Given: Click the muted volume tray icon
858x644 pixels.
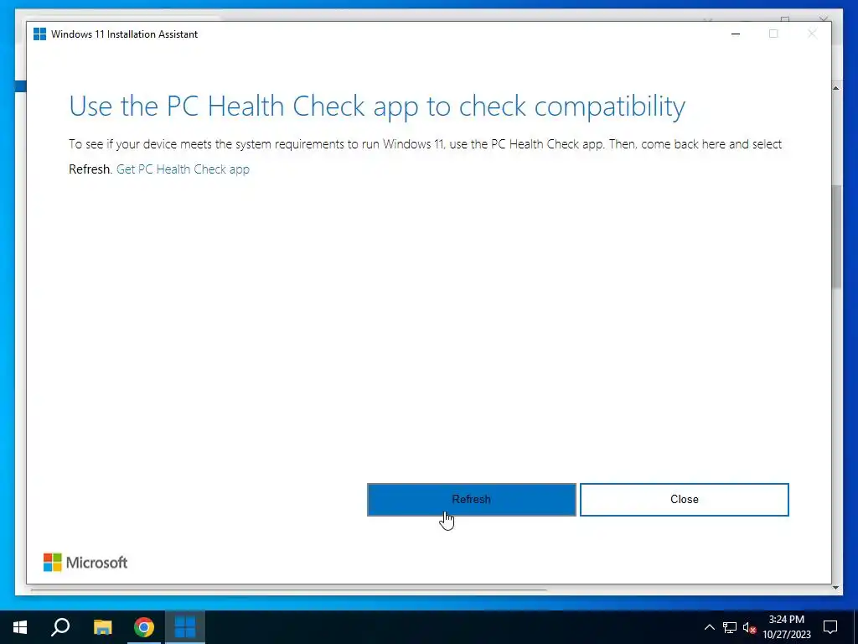Looking at the screenshot, I should [749, 627].
